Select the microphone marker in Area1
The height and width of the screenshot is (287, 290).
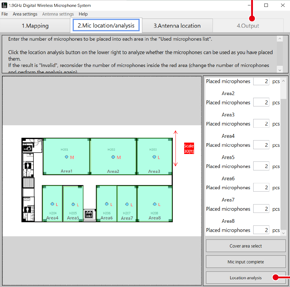tap(66, 157)
